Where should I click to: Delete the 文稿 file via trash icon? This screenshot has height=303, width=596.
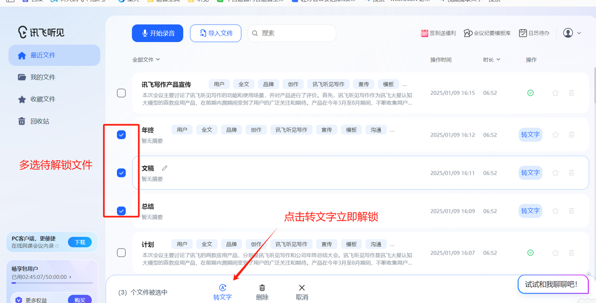pos(571,173)
